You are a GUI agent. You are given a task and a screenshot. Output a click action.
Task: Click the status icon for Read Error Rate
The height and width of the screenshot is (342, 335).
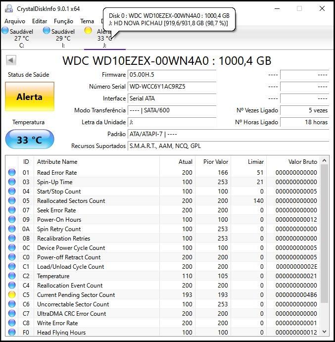[12, 172]
